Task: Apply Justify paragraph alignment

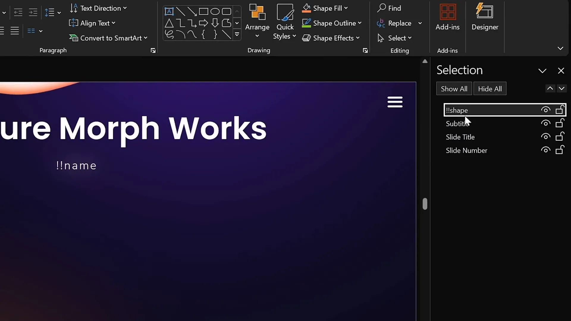Action: click(15, 31)
